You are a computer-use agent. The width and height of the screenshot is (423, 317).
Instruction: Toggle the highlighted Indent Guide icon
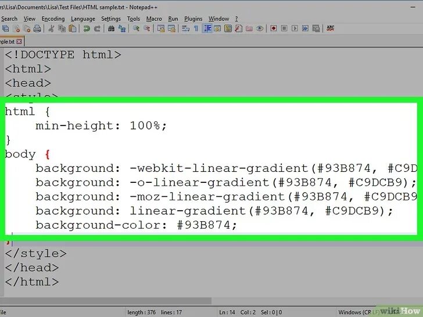[x=207, y=28]
